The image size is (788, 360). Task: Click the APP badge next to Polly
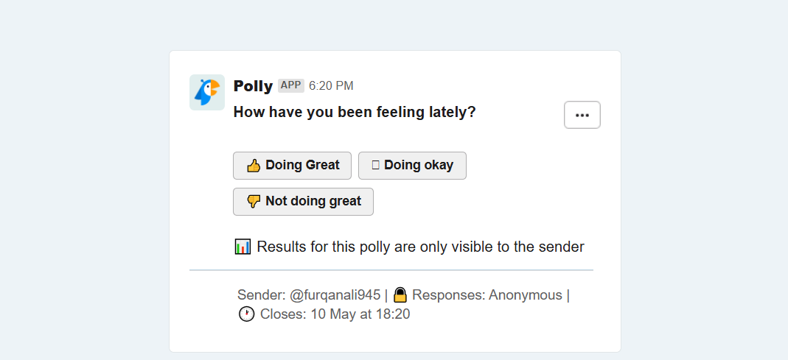[291, 85]
